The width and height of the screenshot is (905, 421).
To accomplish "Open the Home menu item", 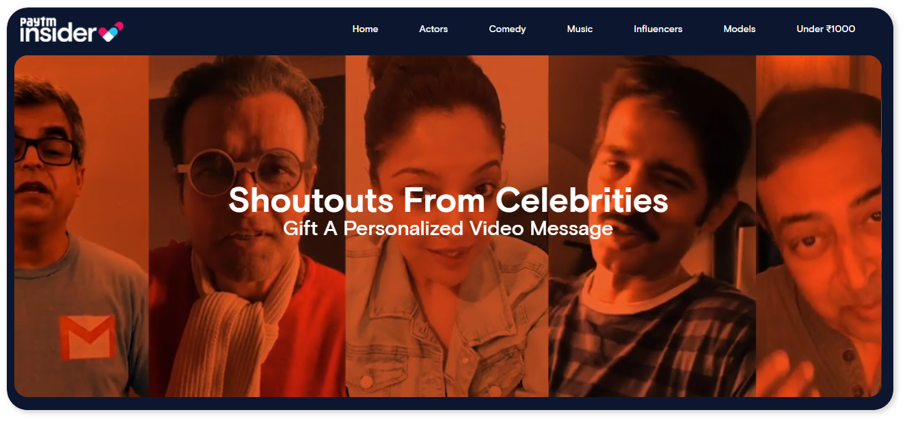I will click(x=365, y=29).
